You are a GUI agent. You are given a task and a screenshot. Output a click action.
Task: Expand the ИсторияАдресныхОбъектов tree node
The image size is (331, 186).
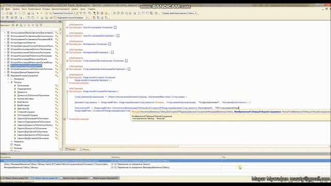click(5, 42)
